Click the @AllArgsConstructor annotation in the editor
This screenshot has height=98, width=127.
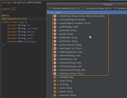coord(14,19)
